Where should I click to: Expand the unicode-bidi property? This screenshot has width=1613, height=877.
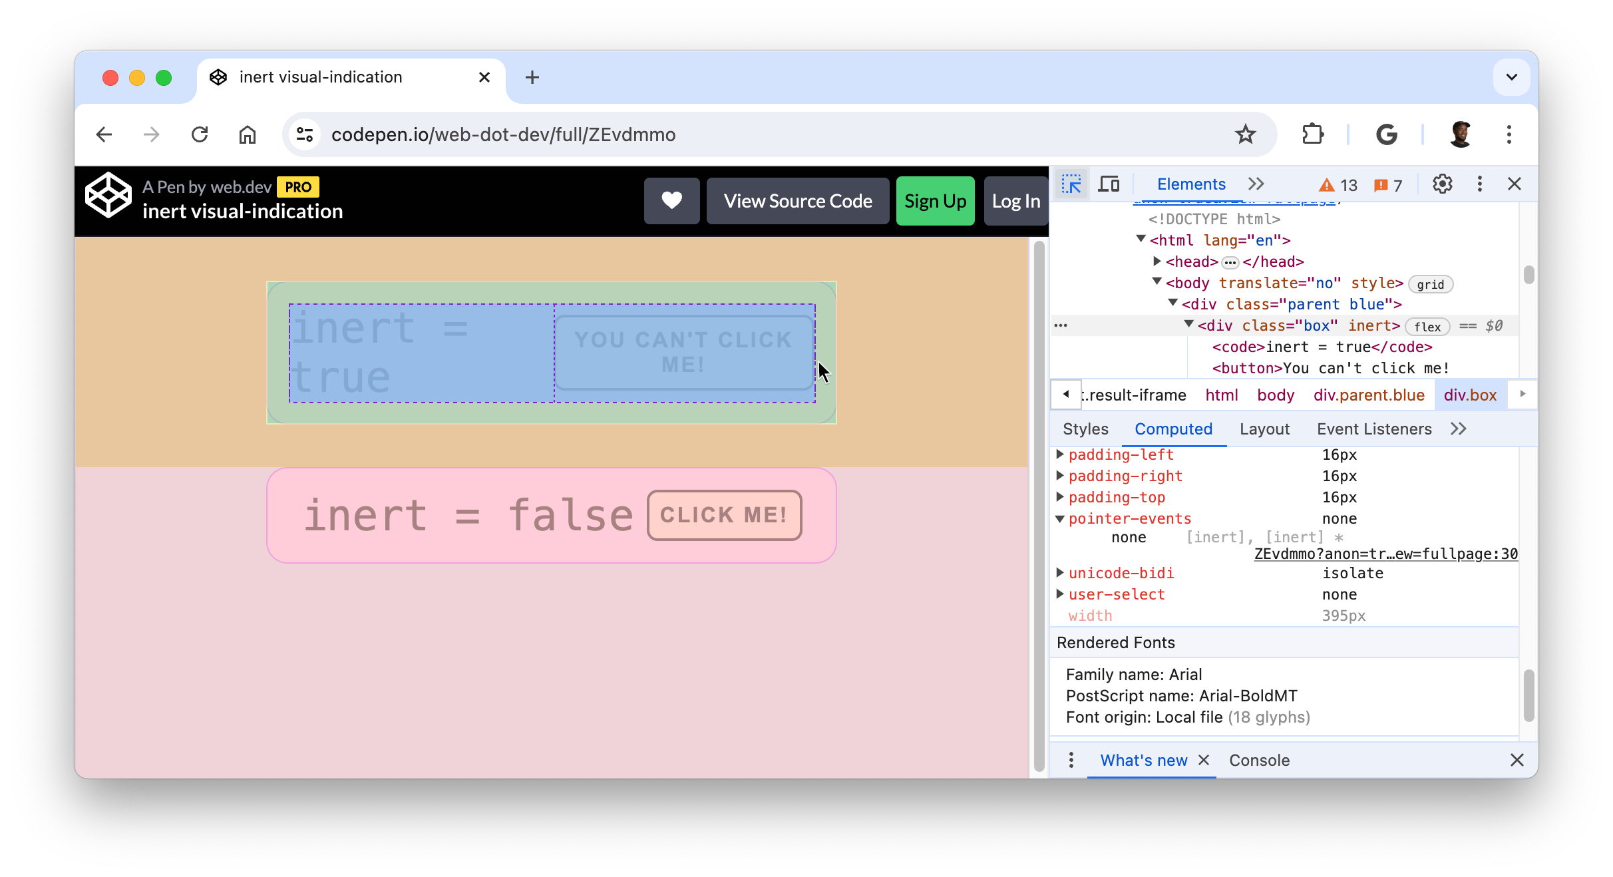click(x=1061, y=572)
